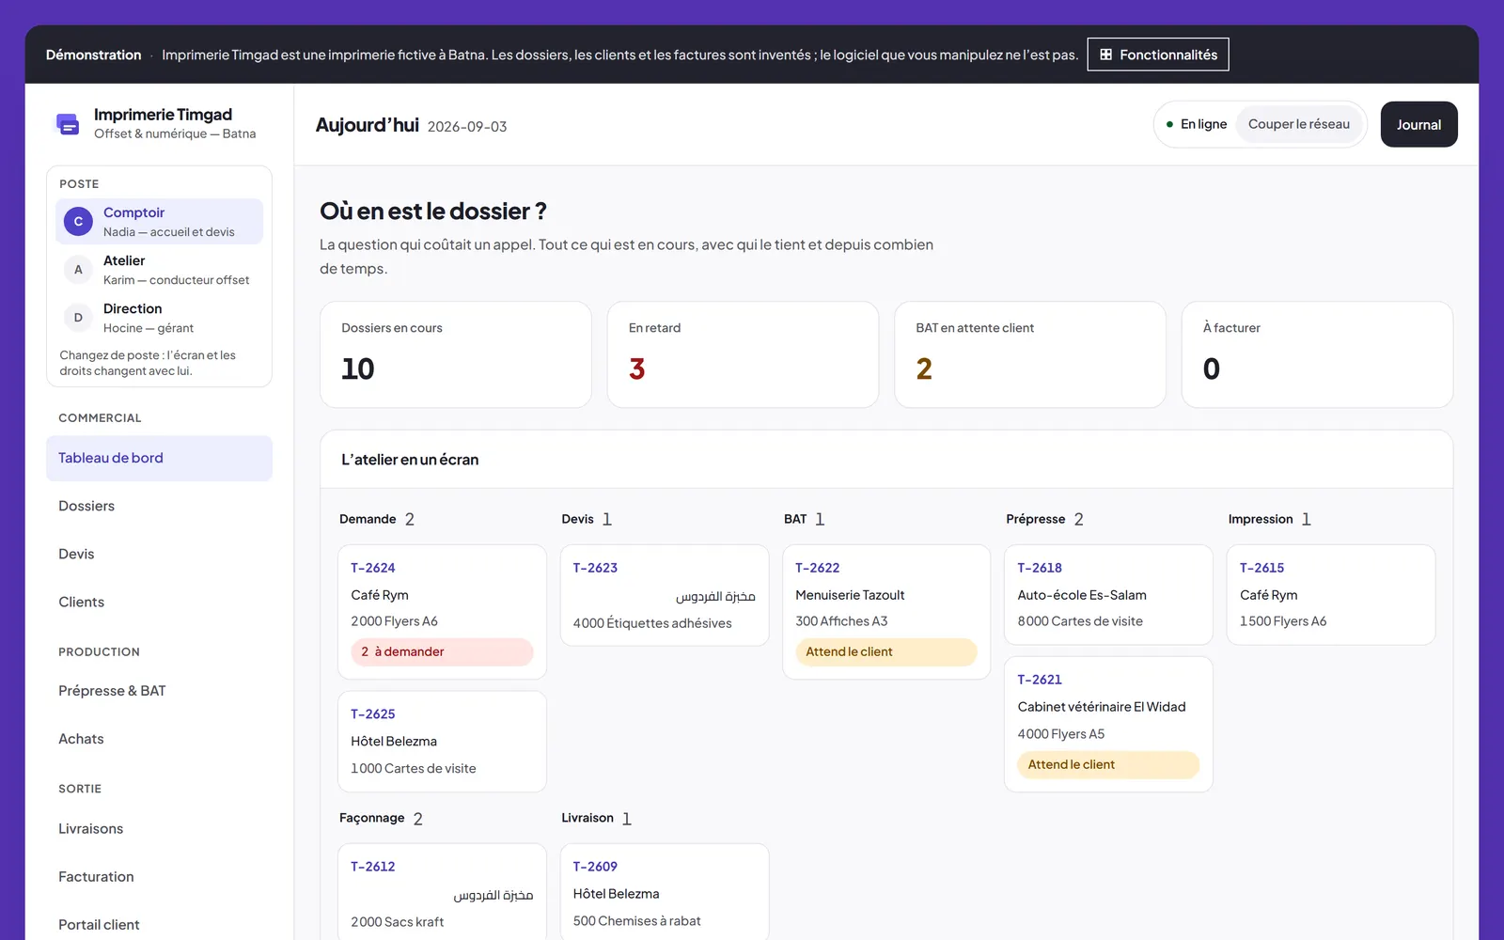1504x940 pixels.
Task: Switch to Direction poste Hocine
Action: click(159, 318)
